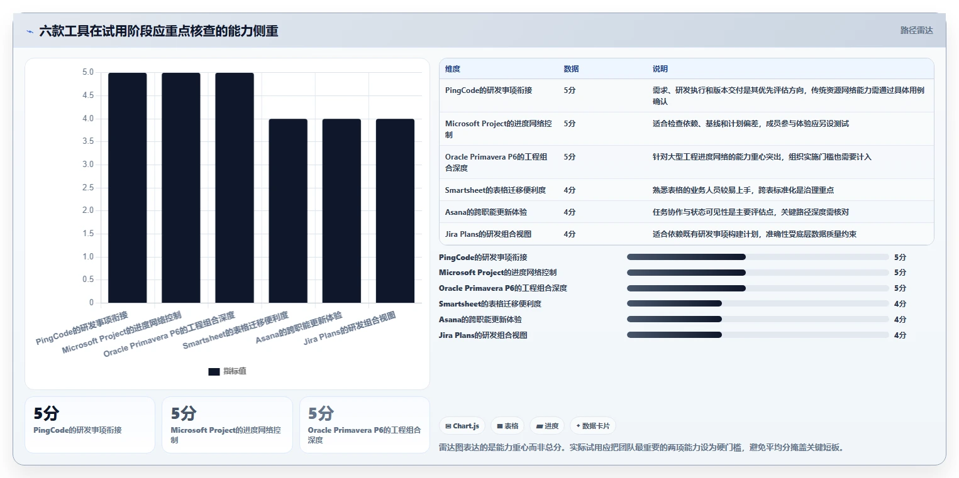
Task: Click the Chart.js chip
Action: point(462,426)
